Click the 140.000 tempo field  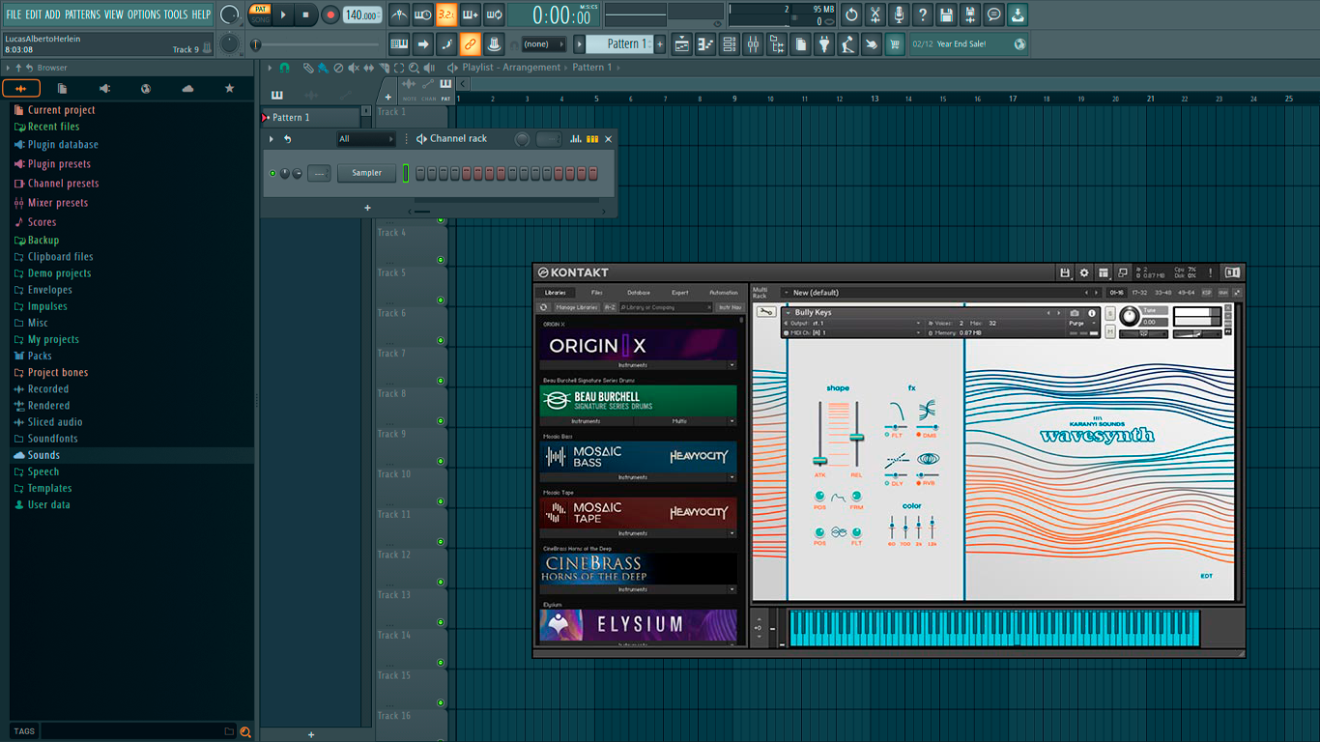coord(361,14)
